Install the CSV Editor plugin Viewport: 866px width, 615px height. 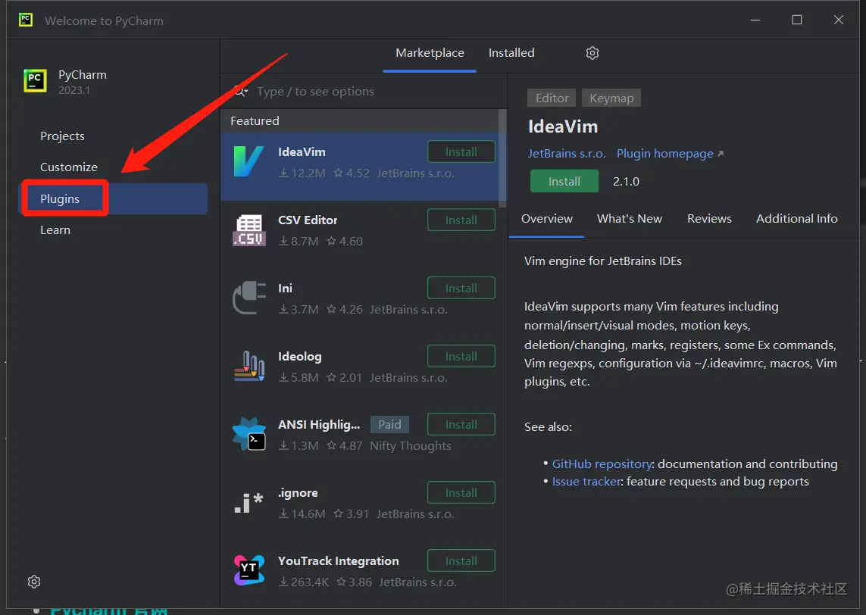(x=461, y=220)
